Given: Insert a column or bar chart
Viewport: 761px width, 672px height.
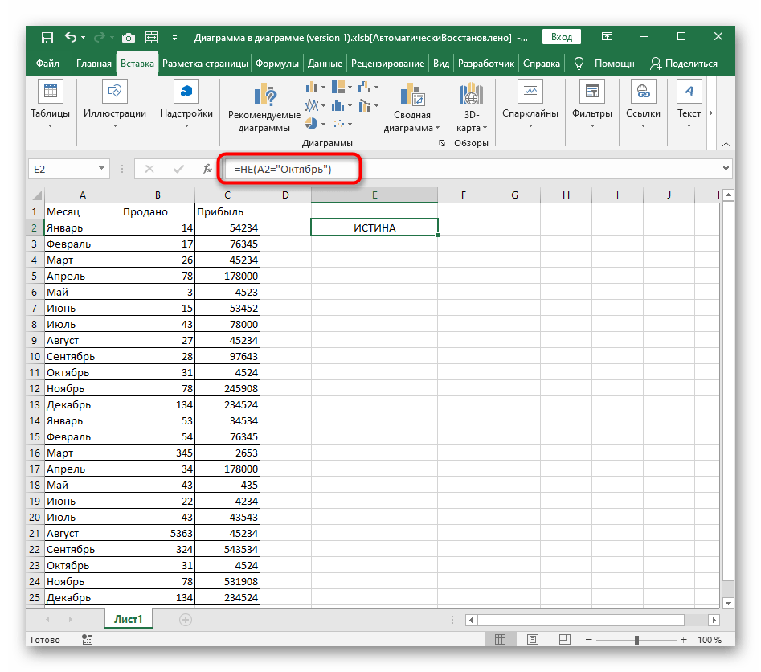Looking at the screenshot, I should [316, 88].
